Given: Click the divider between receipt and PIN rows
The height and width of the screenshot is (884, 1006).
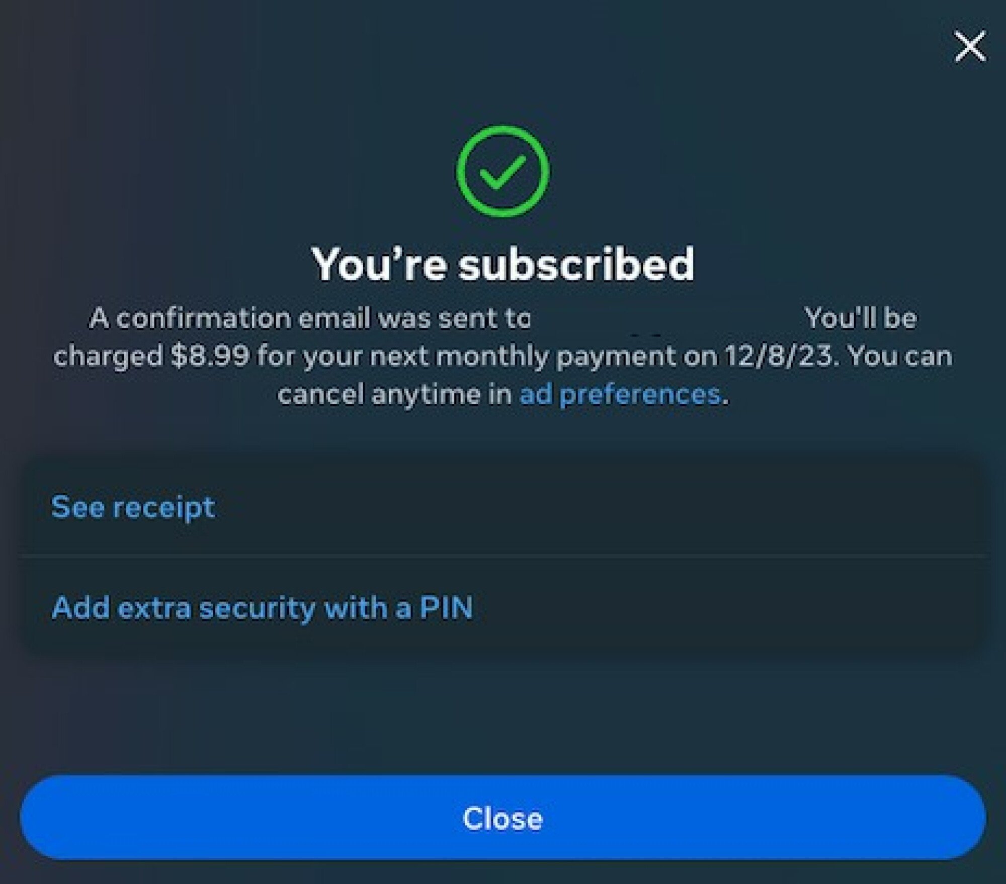Looking at the screenshot, I should pyautogui.click(x=502, y=556).
